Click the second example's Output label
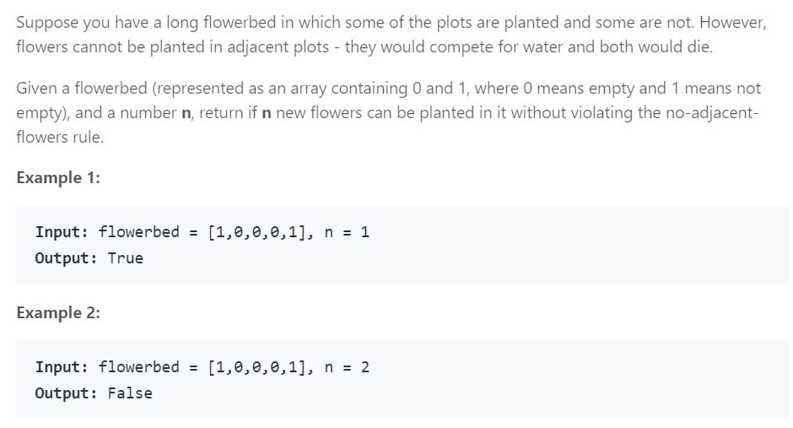The height and width of the screenshot is (428, 793). (66, 393)
